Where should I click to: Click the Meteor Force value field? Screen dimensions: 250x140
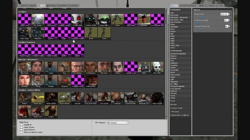point(224,14)
